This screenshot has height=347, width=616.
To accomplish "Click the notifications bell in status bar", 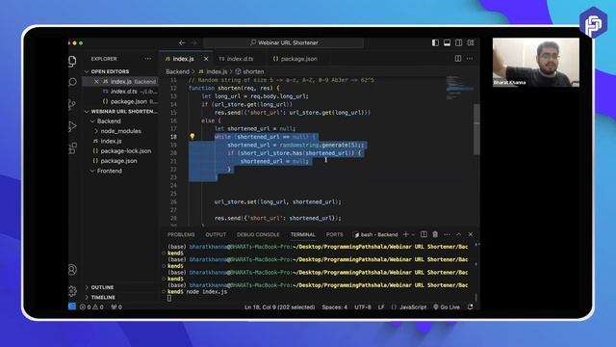I will tap(471, 307).
